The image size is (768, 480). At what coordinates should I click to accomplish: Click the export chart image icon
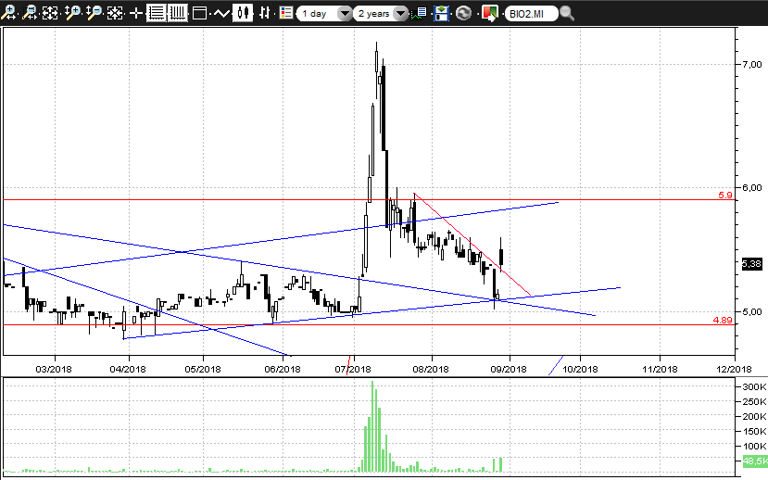click(x=489, y=13)
